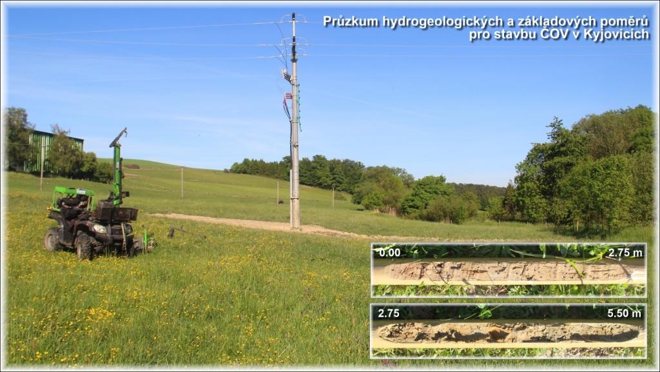The height and width of the screenshot is (372, 660).
Task: Click the '2.75 m' depth label
Action: 625,253
